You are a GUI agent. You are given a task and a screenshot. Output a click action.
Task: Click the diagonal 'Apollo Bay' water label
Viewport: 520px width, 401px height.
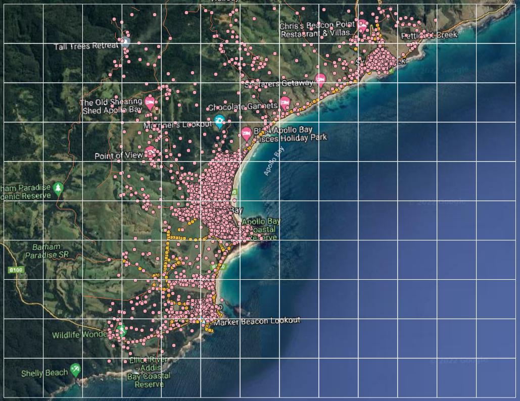[274, 162]
